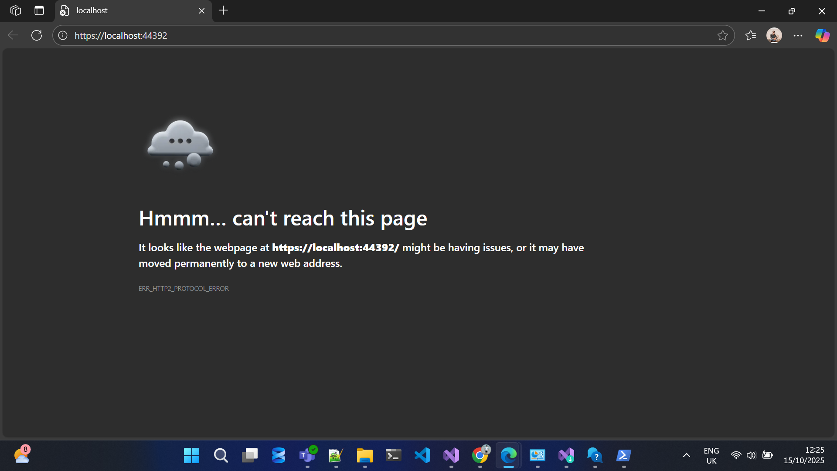Open a new tab with plus button
837x471 pixels.
point(223,10)
